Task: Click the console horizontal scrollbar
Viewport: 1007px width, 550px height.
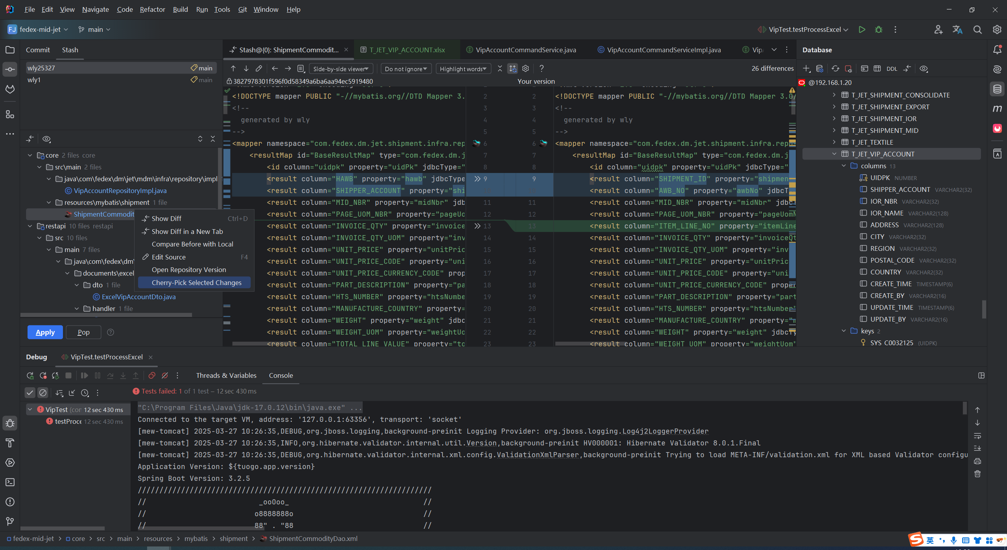Action: pos(201,528)
